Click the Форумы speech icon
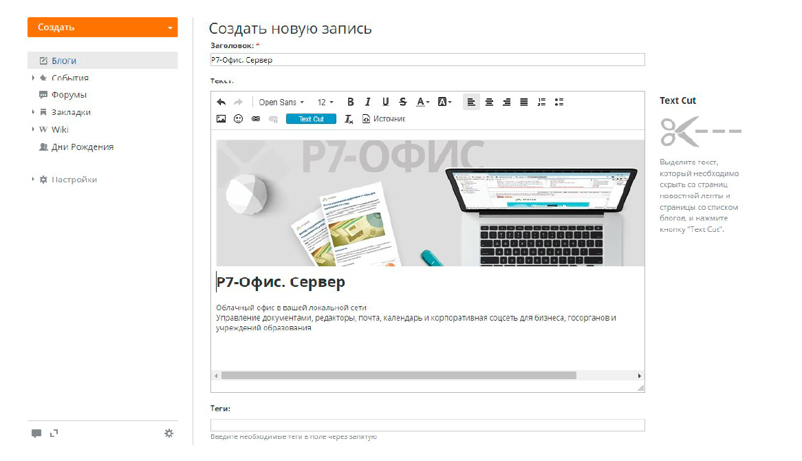802x461 pixels. click(x=43, y=95)
